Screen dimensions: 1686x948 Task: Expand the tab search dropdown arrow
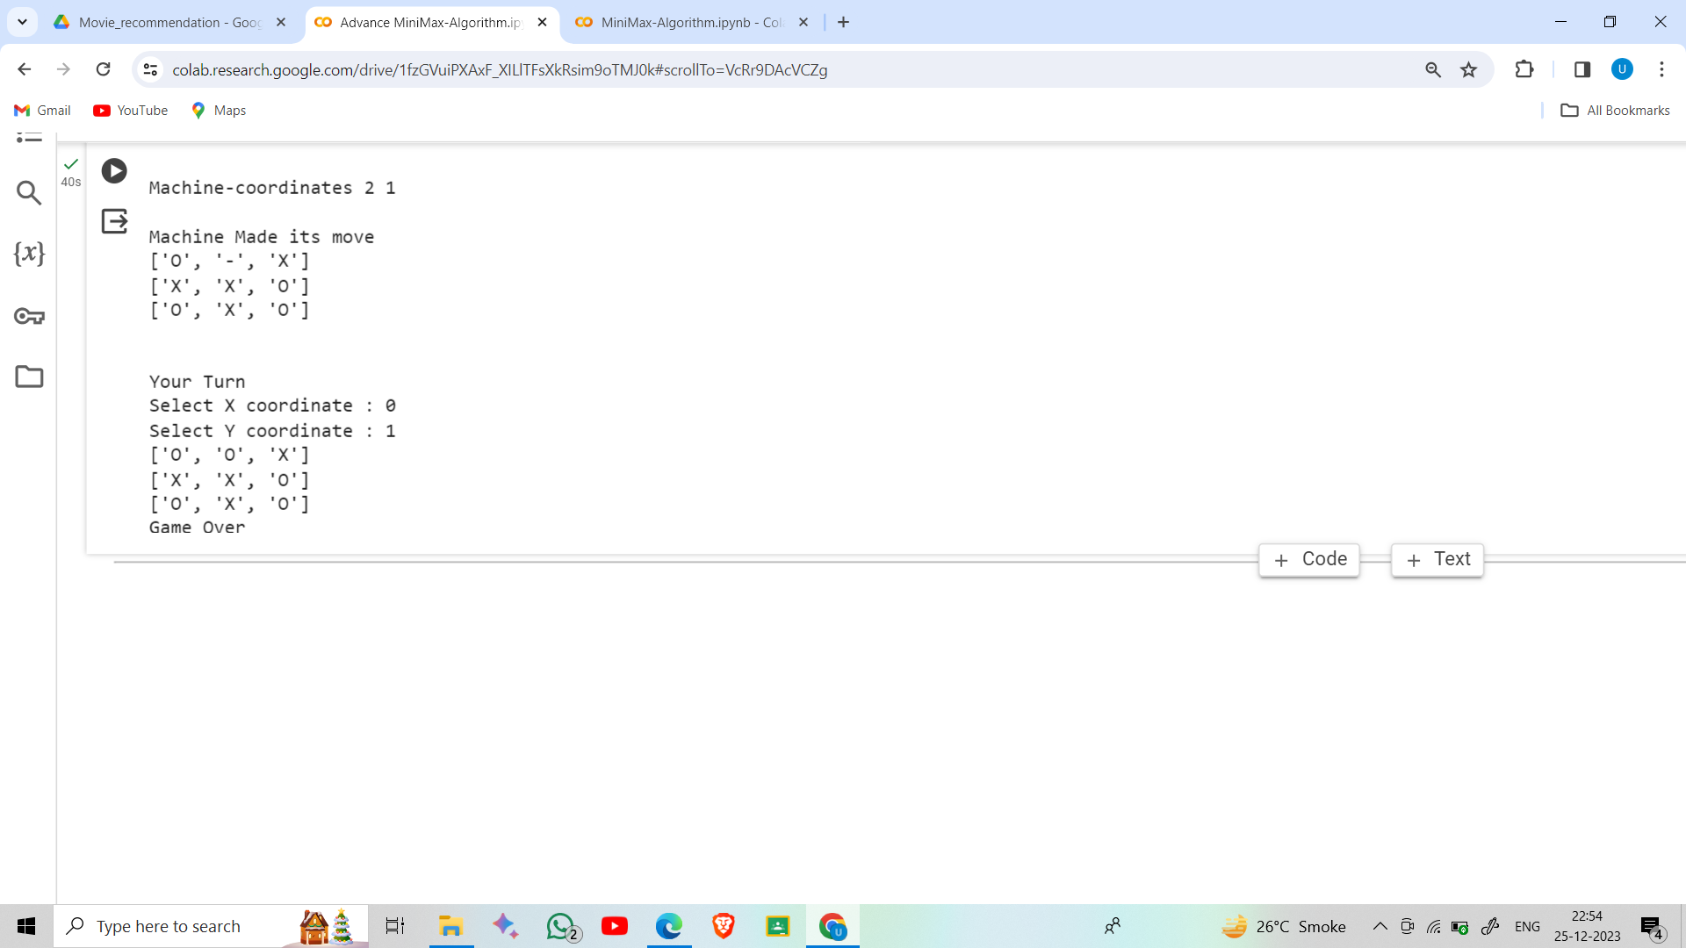coord(22,22)
